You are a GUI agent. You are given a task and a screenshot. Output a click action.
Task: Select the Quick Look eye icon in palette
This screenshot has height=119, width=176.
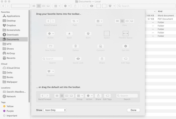pos(78,59)
